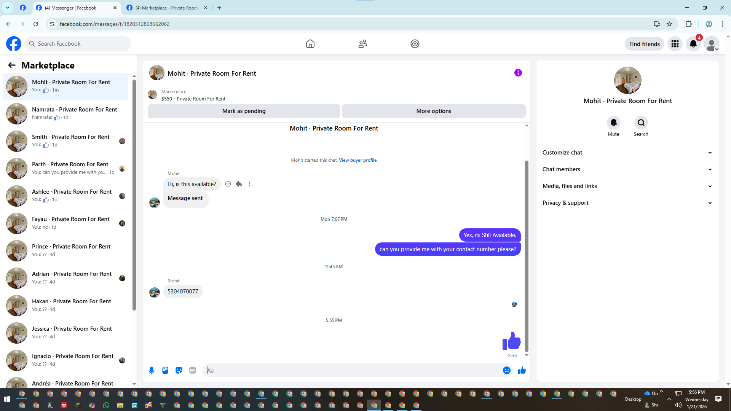The height and width of the screenshot is (411, 731).
Task: Click the reply arrow beside Mohit's message
Action: click(x=239, y=184)
